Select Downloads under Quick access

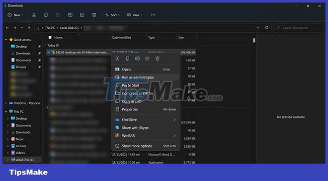[23, 54]
